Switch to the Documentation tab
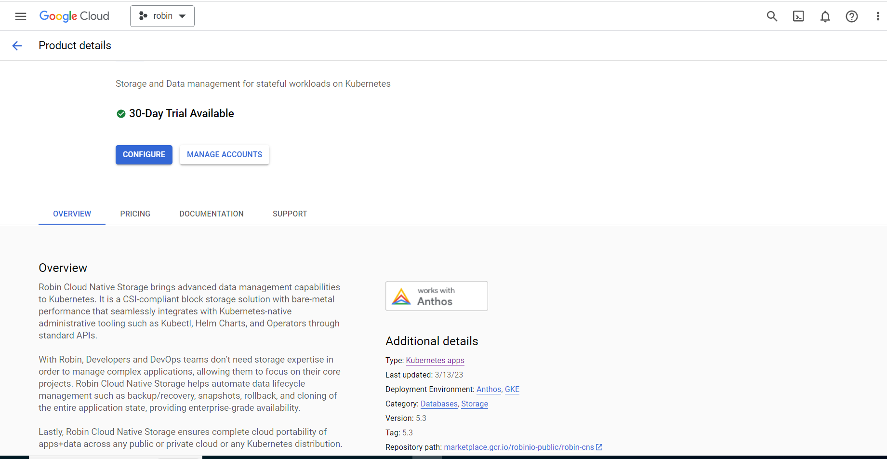This screenshot has width=887, height=459. click(x=211, y=214)
